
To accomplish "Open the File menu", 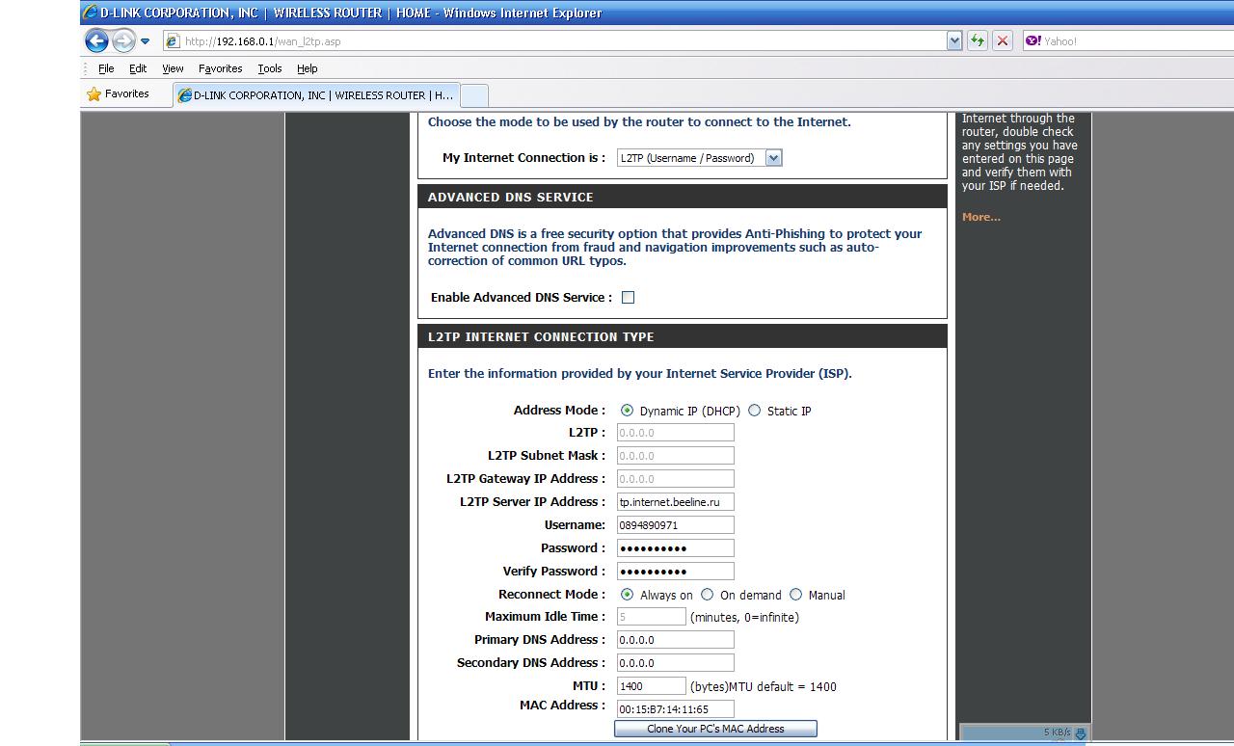I will point(106,68).
